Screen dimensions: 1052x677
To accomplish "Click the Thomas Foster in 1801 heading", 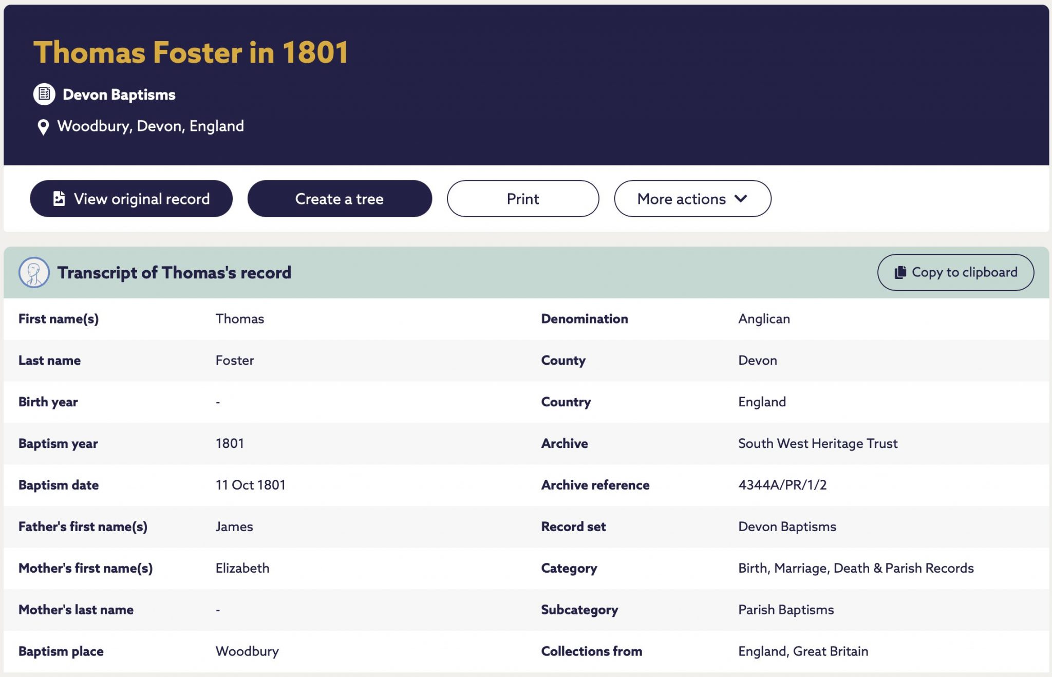I will coord(191,52).
